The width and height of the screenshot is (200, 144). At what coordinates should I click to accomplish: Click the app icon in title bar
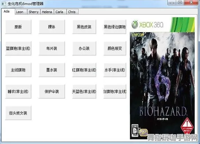point(3,3)
